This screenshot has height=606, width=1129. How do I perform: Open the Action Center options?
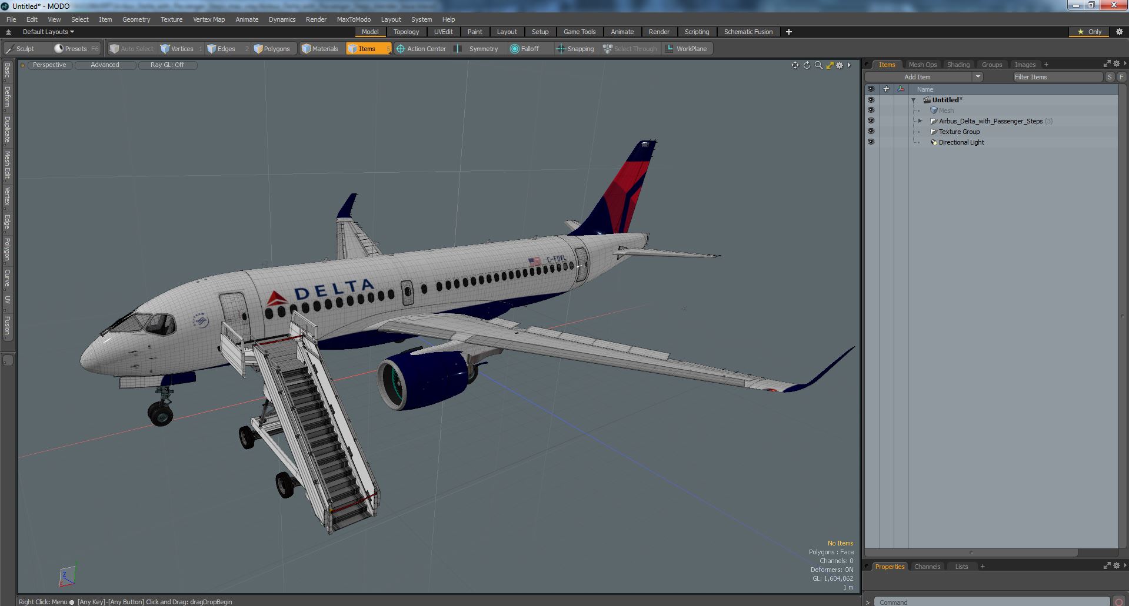tap(421, 49)
